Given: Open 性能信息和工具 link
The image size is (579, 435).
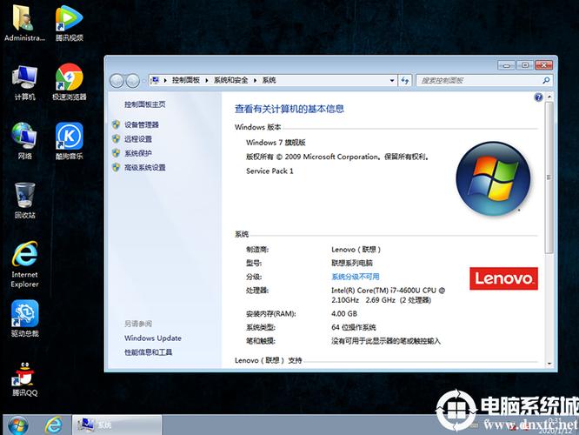Looking at the screenshot, I should [148, 352].
